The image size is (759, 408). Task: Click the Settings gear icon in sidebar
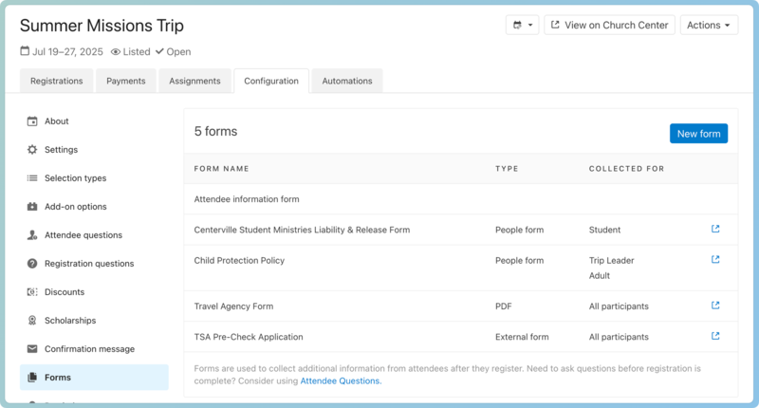point(32,150)
